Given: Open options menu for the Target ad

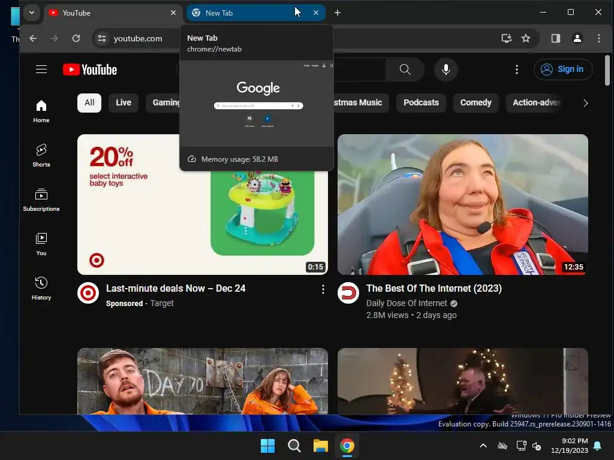Looking at the screenshot, I should pos(323,289).
